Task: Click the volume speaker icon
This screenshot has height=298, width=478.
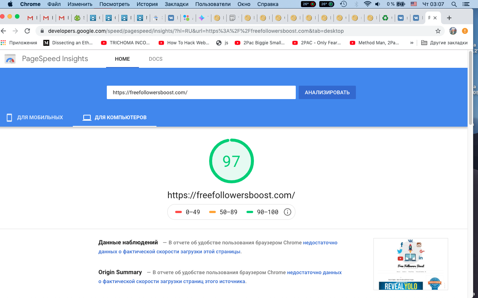Action: pyautogui.click(x=378, y=4)
